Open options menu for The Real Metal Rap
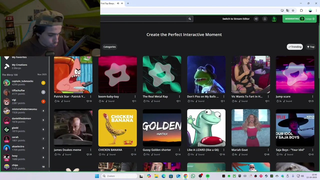320x180 pixels. [179, 96]
